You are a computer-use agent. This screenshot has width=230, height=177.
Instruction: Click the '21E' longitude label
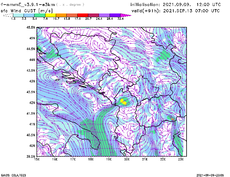[x=145, y=159]
